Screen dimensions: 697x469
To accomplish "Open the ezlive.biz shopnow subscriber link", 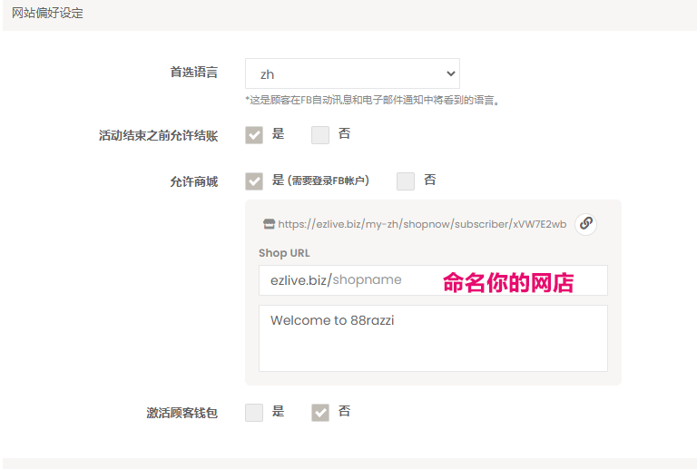I will (x=422, y=224).
